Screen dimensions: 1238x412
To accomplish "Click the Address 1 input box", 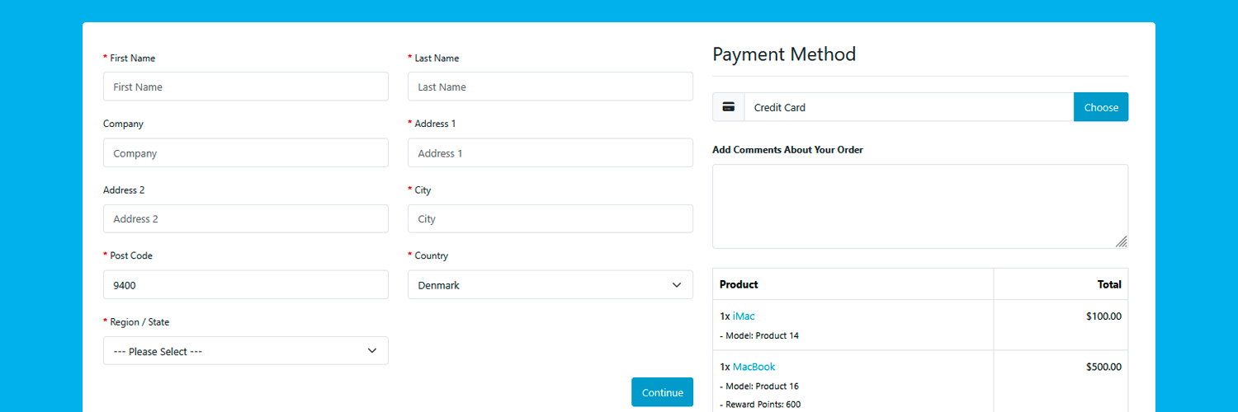I will [550, 153].
